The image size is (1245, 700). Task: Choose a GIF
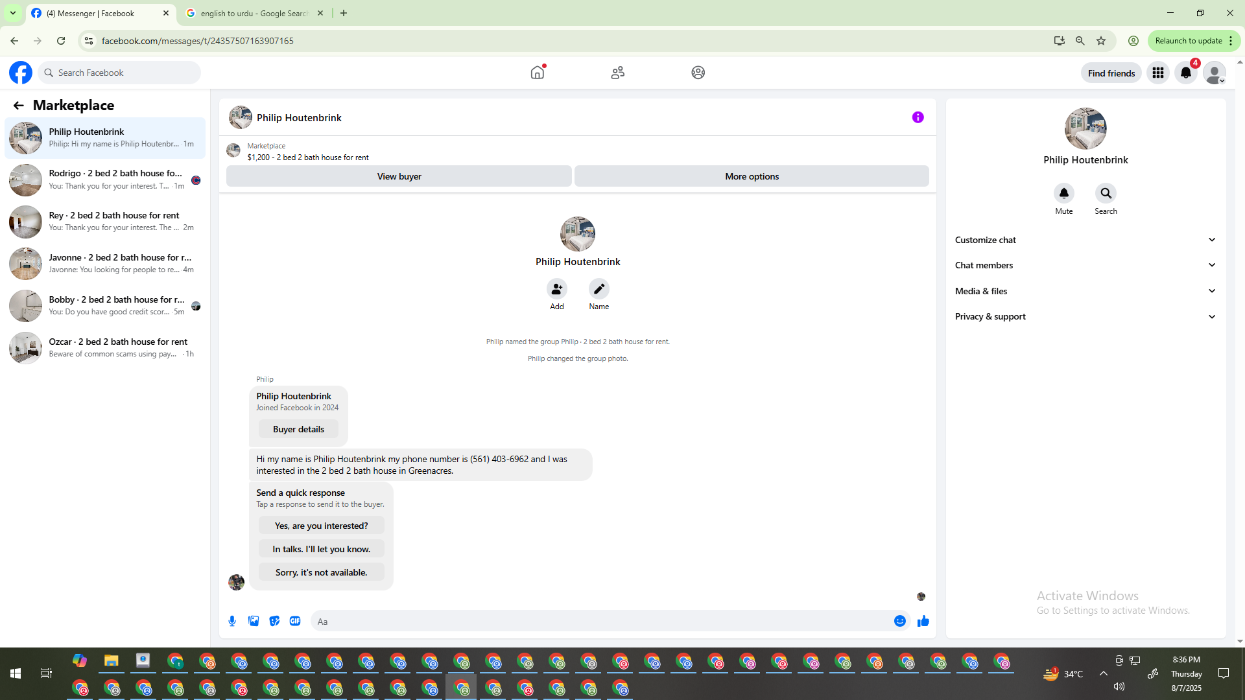(x=295, y=621)
